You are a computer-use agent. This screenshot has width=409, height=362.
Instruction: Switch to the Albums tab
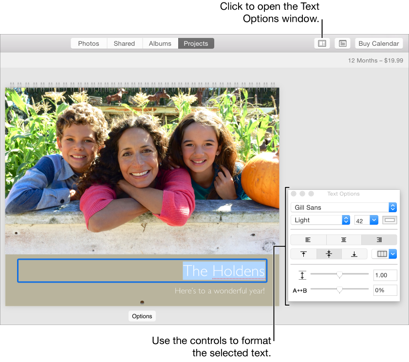click(x=160, y=43)
